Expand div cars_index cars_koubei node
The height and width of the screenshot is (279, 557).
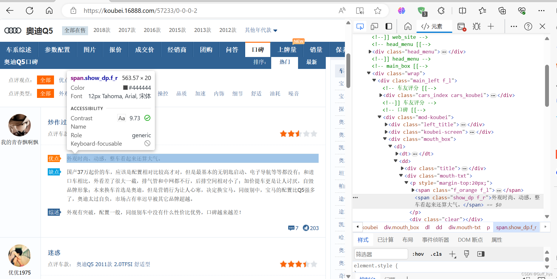(x=381, y=95)
